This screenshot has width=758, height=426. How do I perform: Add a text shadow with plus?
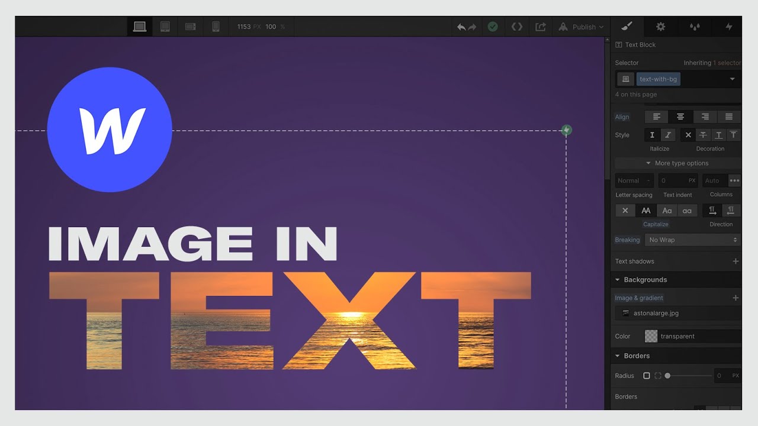click(735, 262)
